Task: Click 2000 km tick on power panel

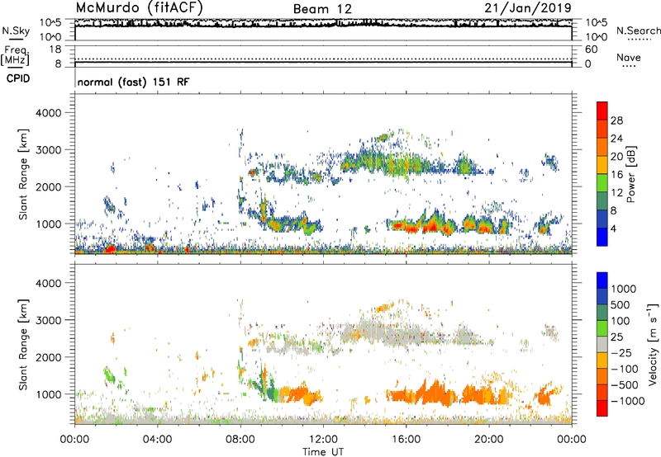Action: (x=49, y=186)
